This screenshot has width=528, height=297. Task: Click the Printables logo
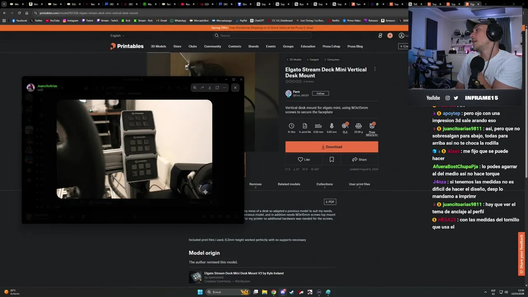(127, 46)
